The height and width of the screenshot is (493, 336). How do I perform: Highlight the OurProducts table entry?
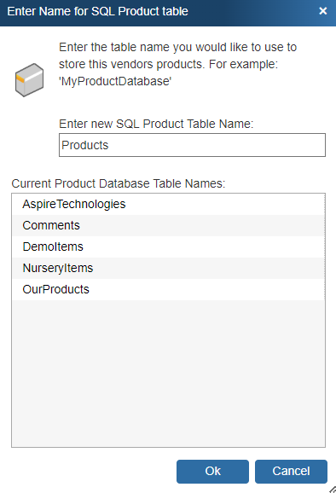click(x=169, y=289)
